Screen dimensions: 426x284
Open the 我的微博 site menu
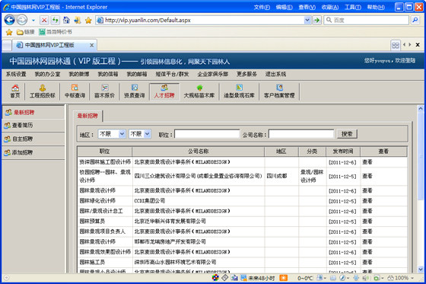click(79, 74)
